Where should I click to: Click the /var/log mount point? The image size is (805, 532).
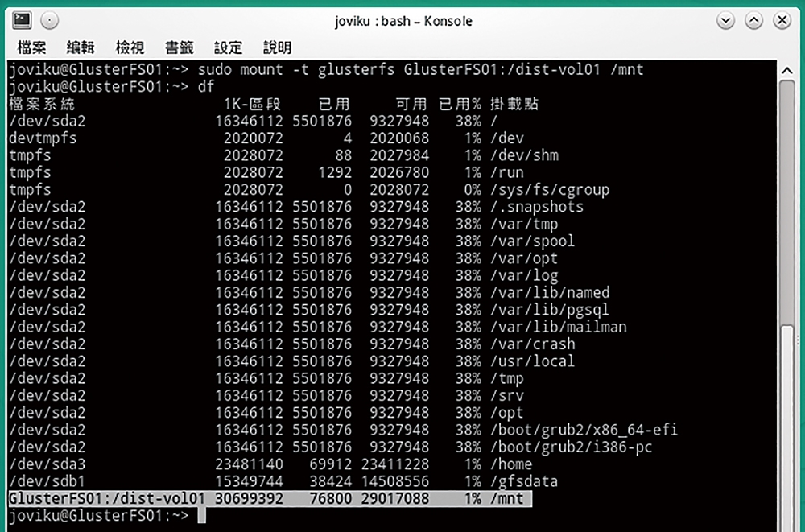tap(524, 275)
